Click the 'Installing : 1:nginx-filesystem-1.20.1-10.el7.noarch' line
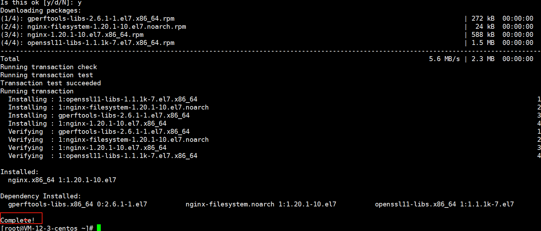Image resolution: width=541 pixels, height=231 pixels. pyautogui.click(x=108, y=107)
